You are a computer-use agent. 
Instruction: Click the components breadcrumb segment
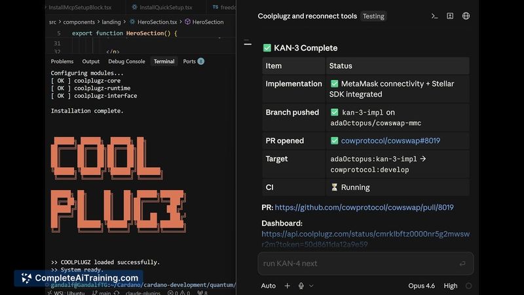coord(79,22)
